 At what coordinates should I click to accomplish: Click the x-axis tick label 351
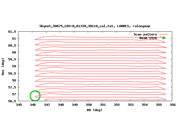[x=103, y=105]
